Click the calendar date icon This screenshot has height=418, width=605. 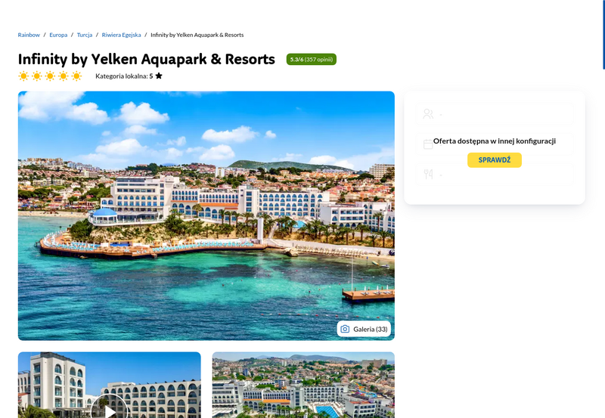coord(428,144)
